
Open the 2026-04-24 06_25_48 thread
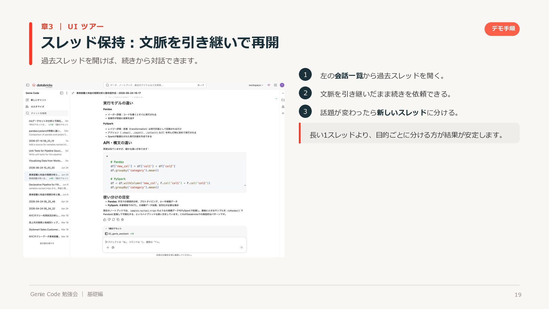tap(47, 201)
